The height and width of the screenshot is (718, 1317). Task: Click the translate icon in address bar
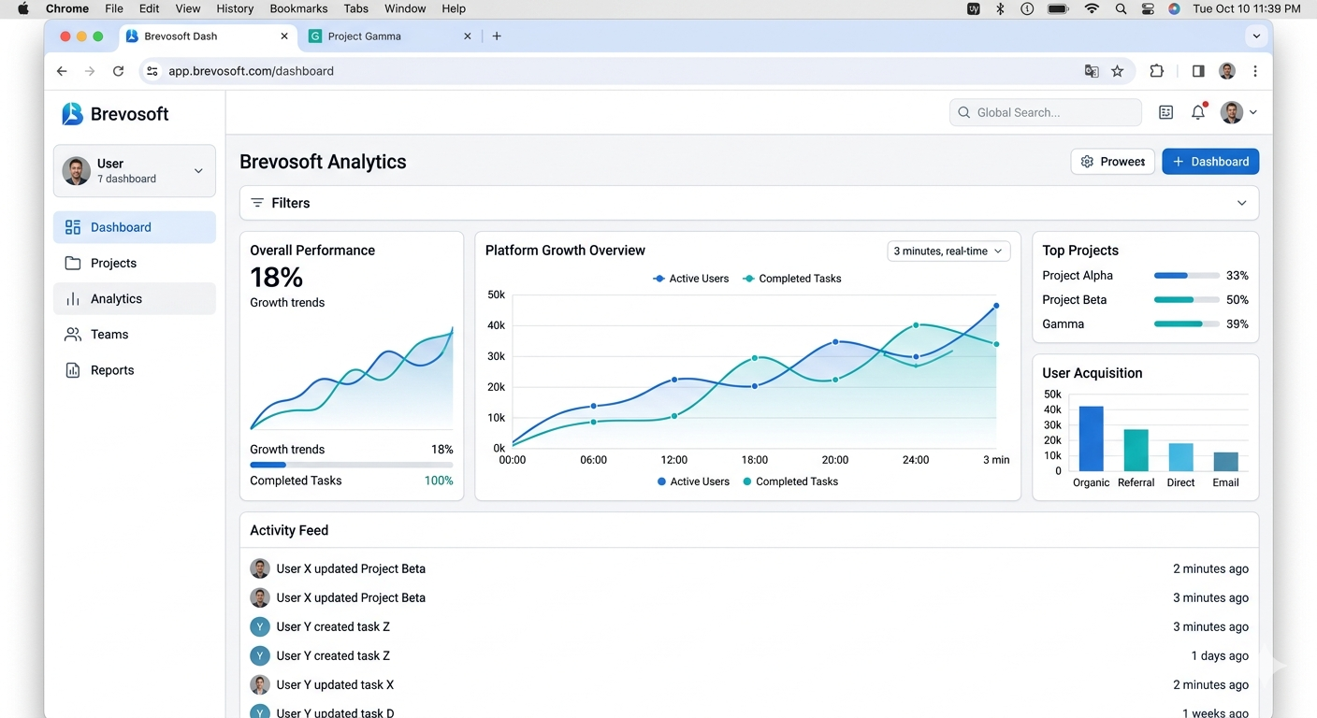click(1091, 71)
